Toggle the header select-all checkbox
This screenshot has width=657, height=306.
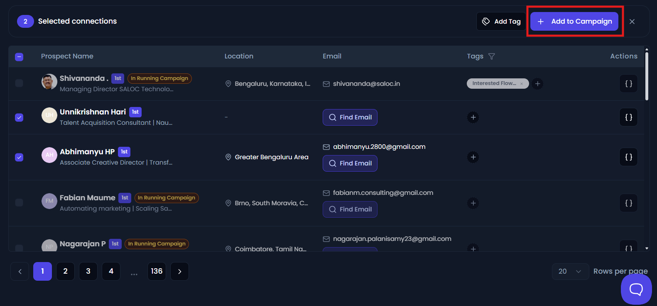tap(19, 57)
